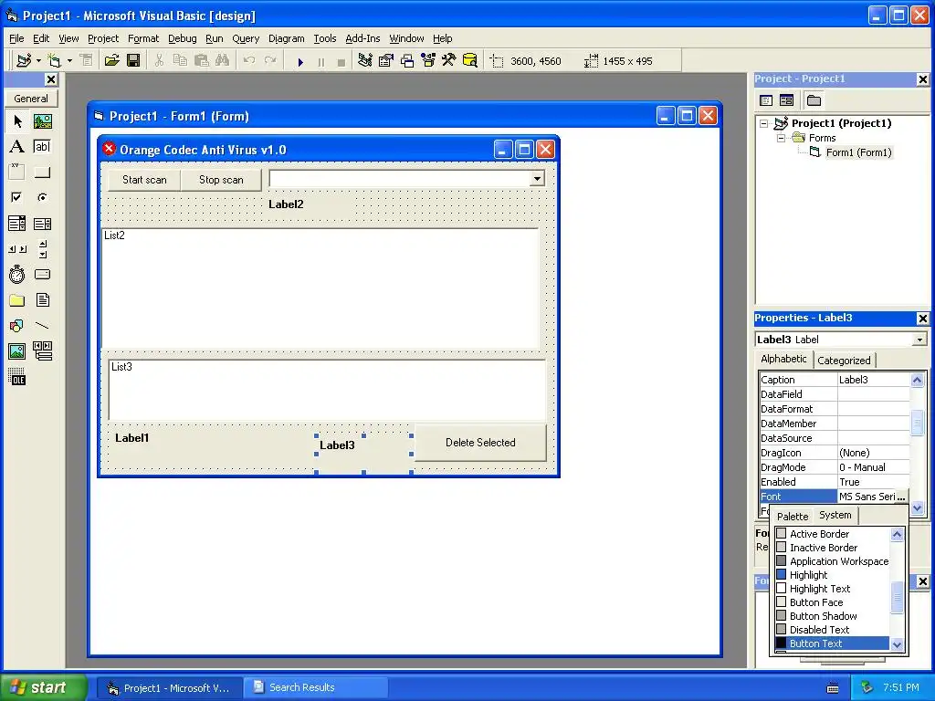
Task: Collapse the Forms folder node
Action: pyautogui.click(x=781, y=138)
